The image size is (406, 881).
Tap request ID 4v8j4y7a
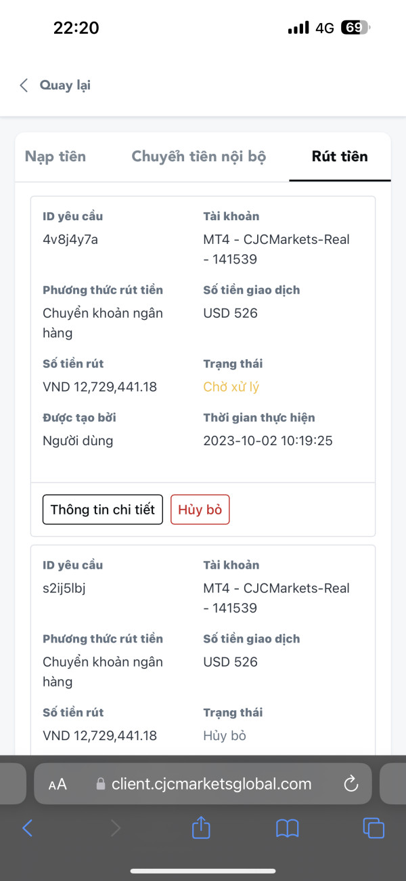click(70, 239)
